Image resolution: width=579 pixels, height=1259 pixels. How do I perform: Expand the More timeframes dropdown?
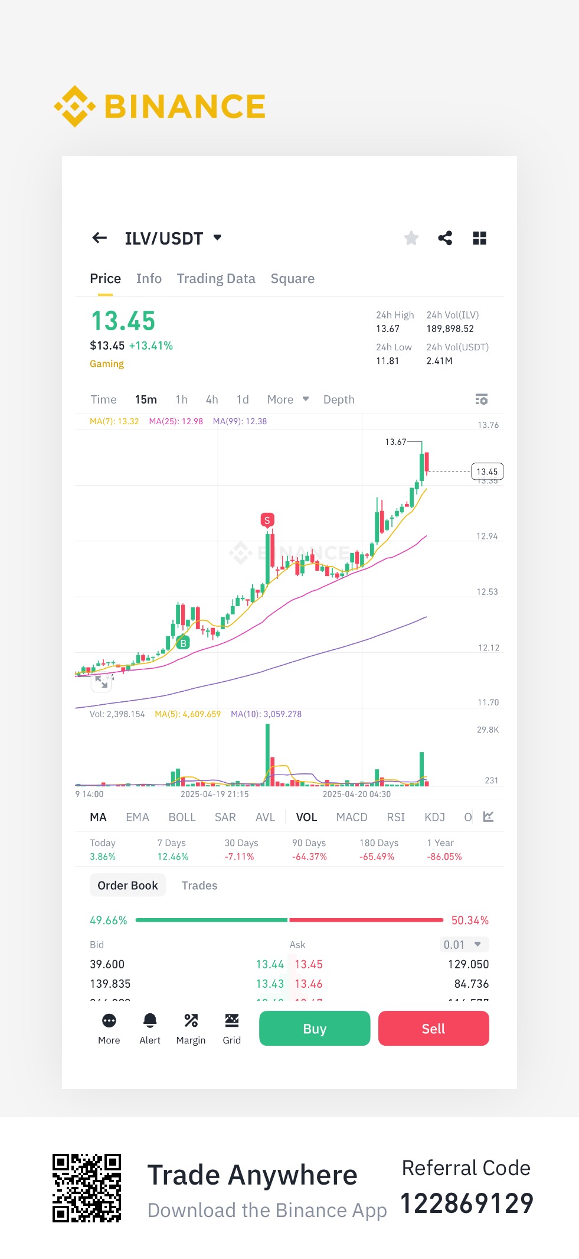coord(287,400)
